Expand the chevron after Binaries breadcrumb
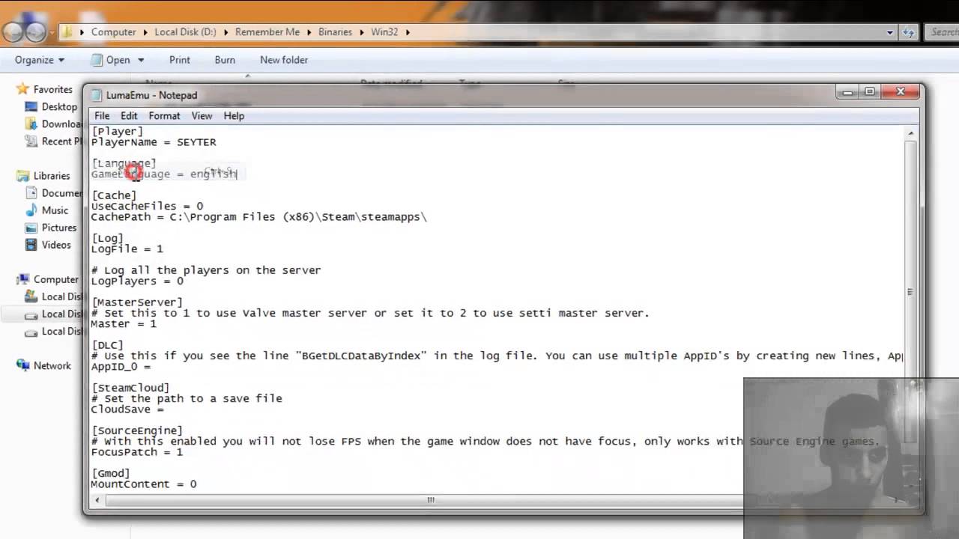Image resolution: width=959 pixels, height=539 pixels. (361, 32)
